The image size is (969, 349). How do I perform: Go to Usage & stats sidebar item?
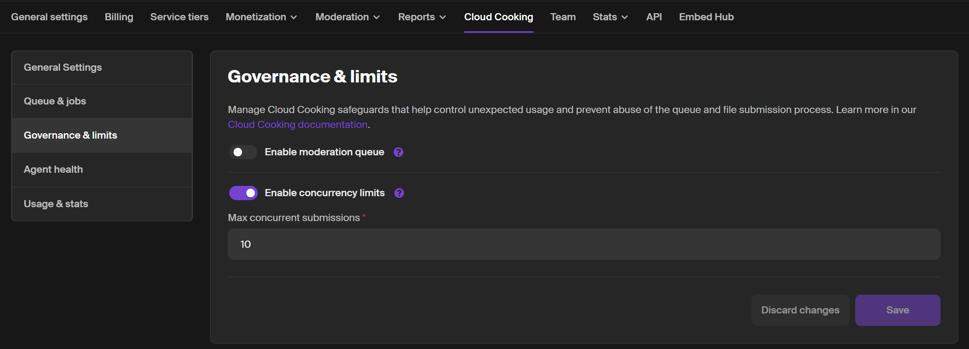102,204
